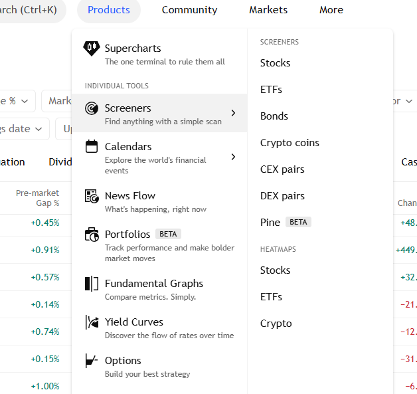This screenshot has height=394, width=417.
Task: Open the Bonds screener
Action: (274, 116)
